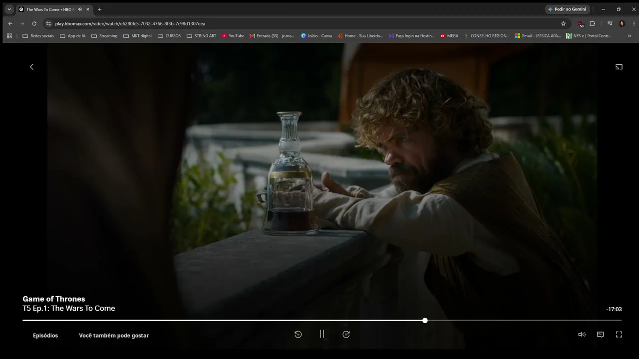Open the MKT digital bookmarks folder
The width and height of the screenshot is (639, 359).
[x=137, y=36]
